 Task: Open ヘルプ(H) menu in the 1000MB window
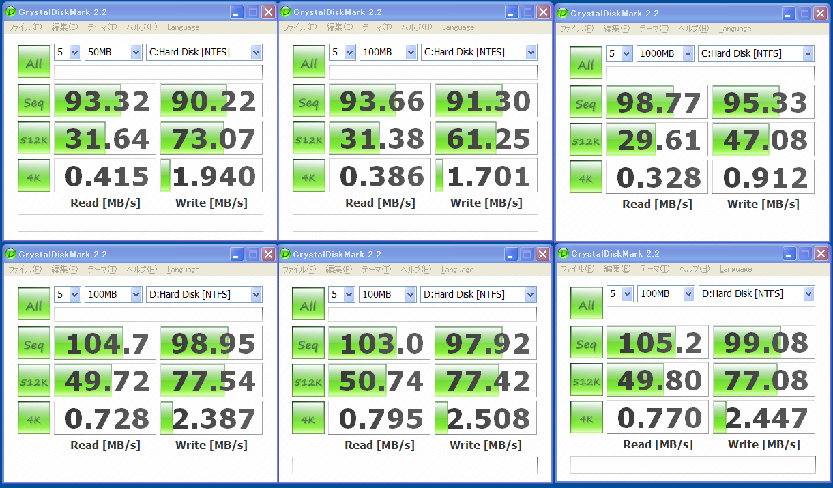(x=692, y=29)
